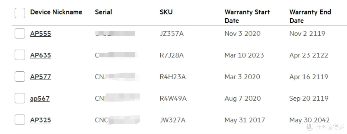Follow the AP577 nickname link
Screen dimensions: 347x134
pos(40,76)
